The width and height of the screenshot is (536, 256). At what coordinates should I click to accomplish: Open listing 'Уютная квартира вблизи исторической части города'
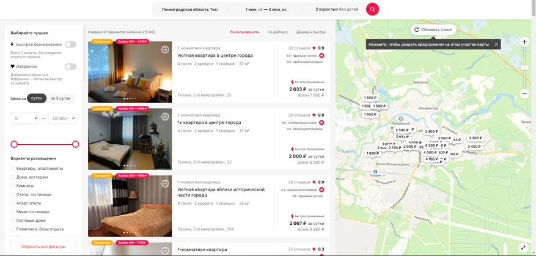point(221,192)
